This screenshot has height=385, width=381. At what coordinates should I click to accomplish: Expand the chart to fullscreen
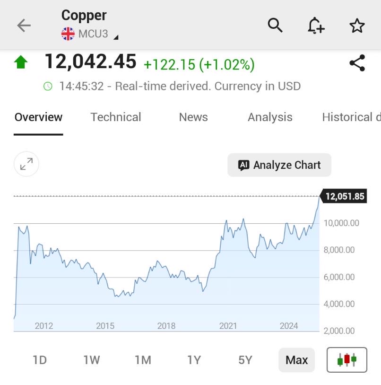point(26,164)
